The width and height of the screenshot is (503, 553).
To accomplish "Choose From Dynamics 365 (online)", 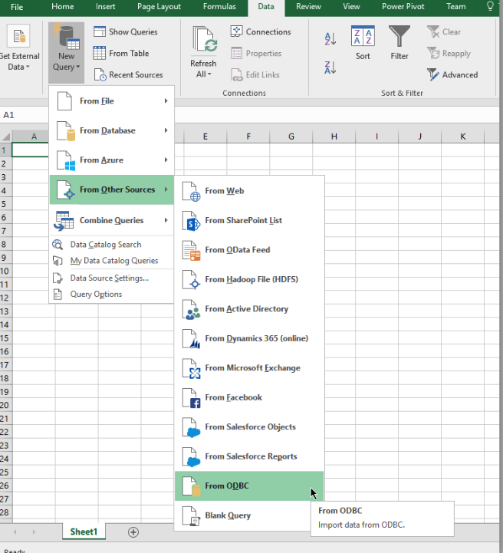I will 249,338.
